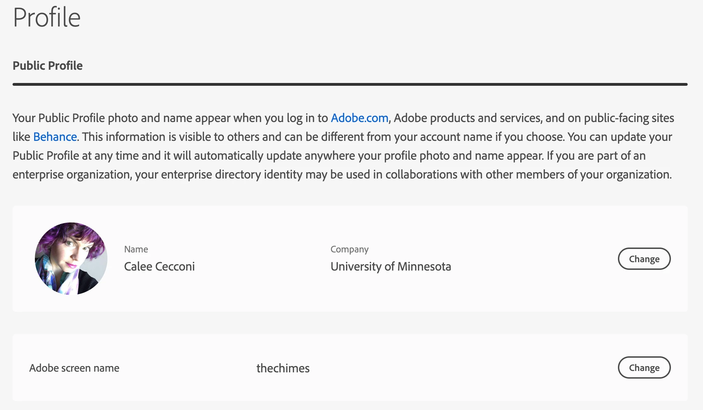Click text line starting 'Your Public Profile photo'
The height and width of the screenshot is (410, 703).
pyautogui.click(x=343, y=118)
